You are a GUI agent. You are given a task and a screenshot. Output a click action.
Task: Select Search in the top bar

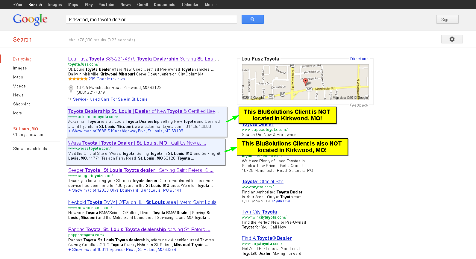point(35,4)
